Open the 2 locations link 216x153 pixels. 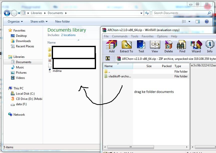click(x=68, y=35)
